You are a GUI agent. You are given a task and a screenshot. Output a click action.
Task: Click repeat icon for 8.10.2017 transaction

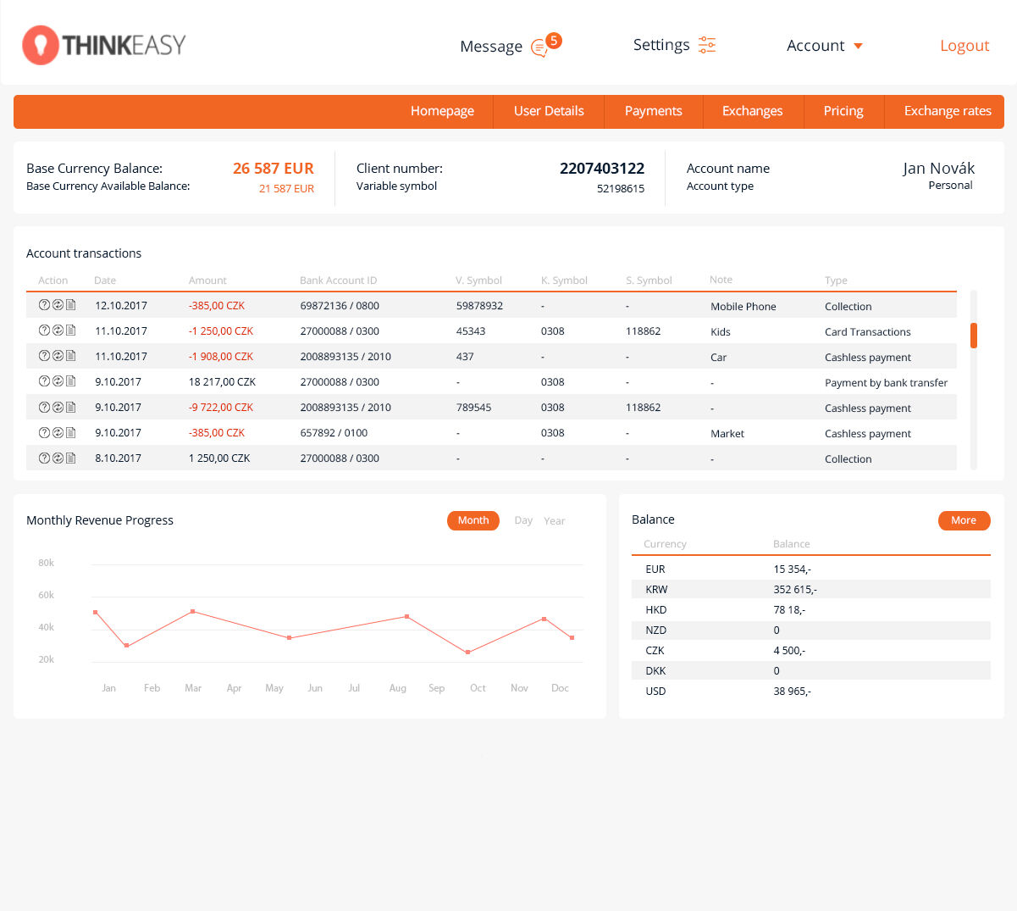pyautogui.click(x=58, y=458)
